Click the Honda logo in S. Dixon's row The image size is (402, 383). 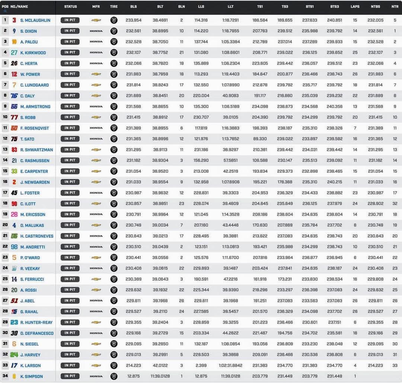point(96,31)
